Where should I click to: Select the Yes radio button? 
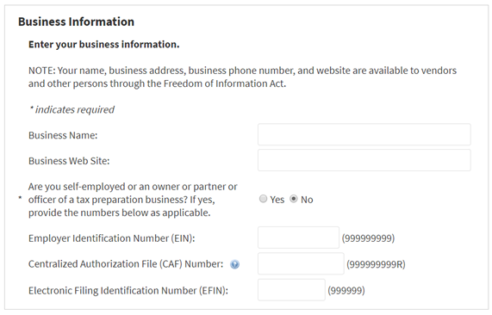click(x=263, y=199)
